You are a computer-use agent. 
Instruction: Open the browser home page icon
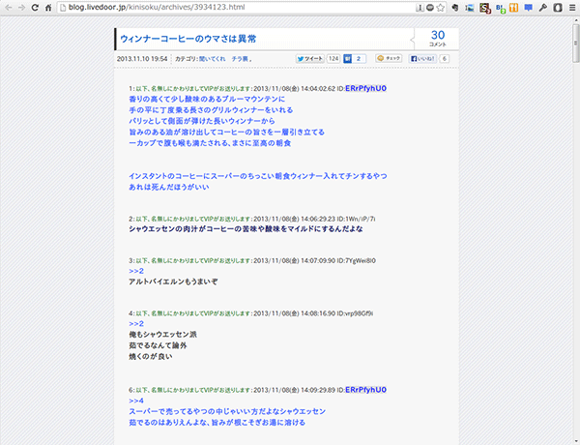coord(48,8)
